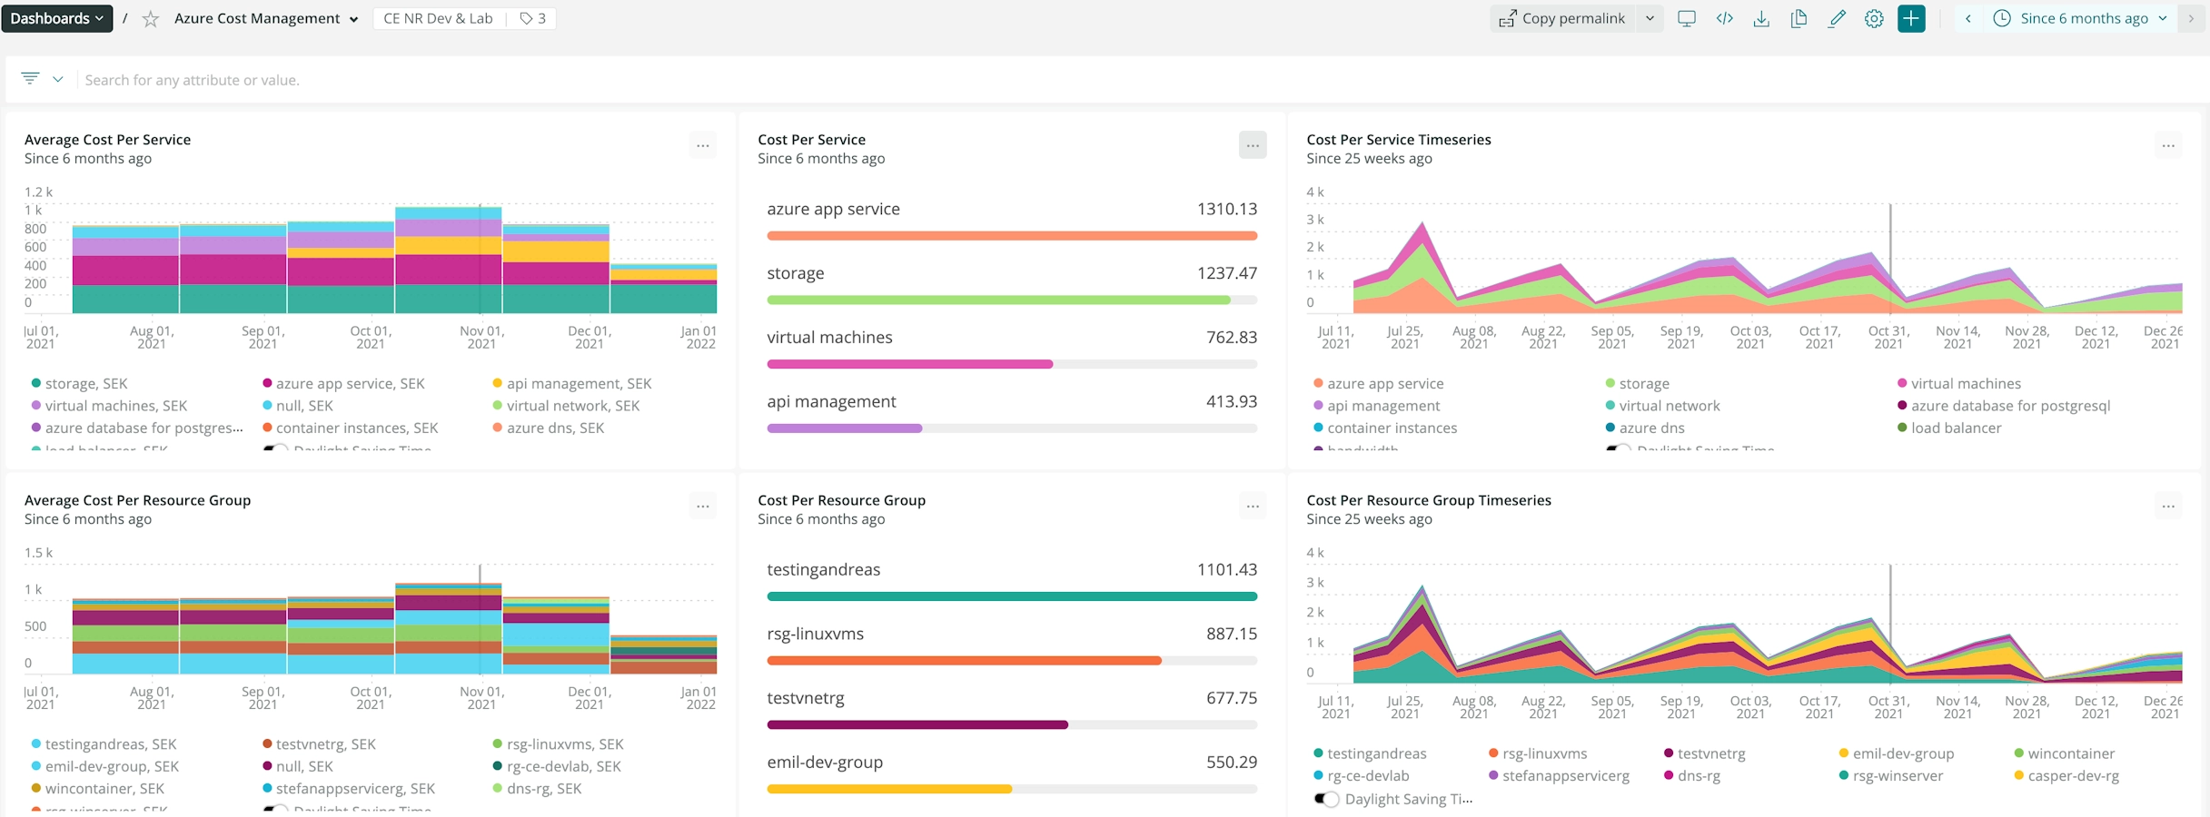Click the testingandreas cost bar

1012,596
